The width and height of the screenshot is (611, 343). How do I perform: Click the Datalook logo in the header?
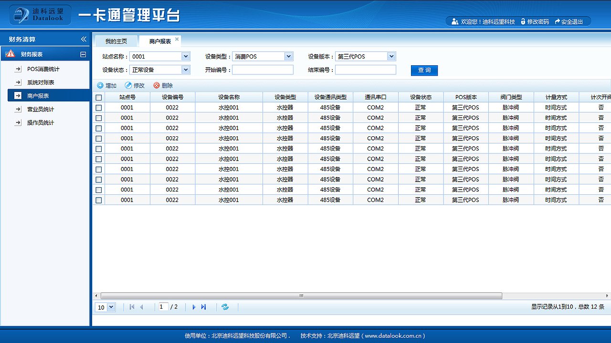40,15
